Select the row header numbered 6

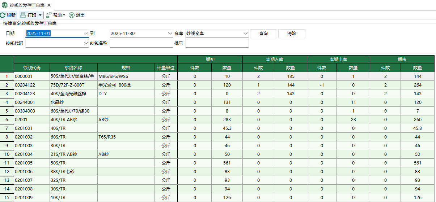[7, 120]
